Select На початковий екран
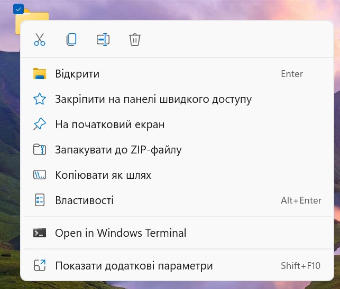Image resolution: width=340 pixels, height=289 pixels. pyautogui.click(x=177, y=124)
